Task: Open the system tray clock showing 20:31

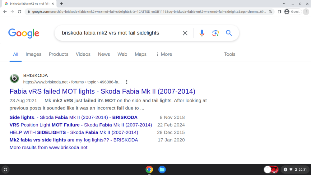Action: (x=303, y=170)
